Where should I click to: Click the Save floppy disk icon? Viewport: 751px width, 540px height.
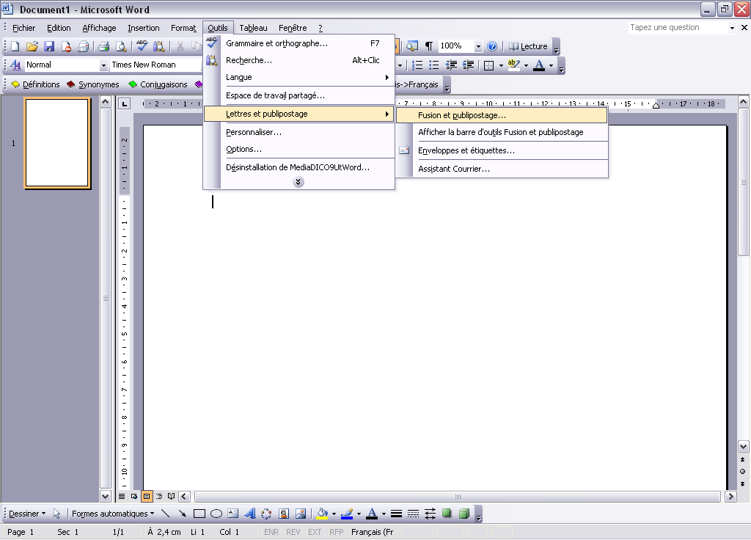49,46
